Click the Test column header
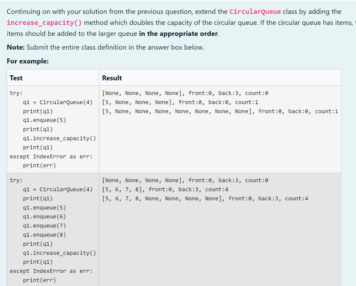This screenshot has height=286, width=356. coord(16,78)
